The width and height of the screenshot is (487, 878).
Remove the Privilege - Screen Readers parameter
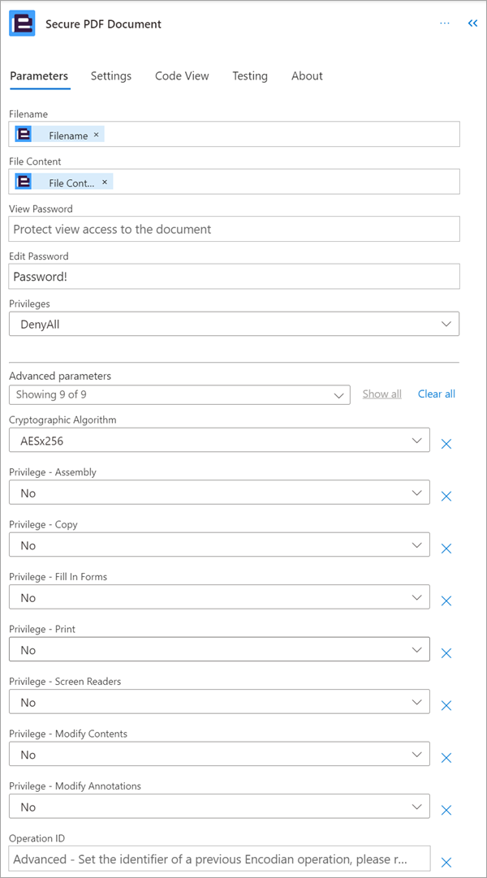tap(446, 705)
